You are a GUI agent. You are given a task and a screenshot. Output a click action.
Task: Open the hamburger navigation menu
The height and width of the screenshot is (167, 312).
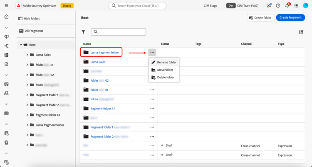(x=6, y=5)
